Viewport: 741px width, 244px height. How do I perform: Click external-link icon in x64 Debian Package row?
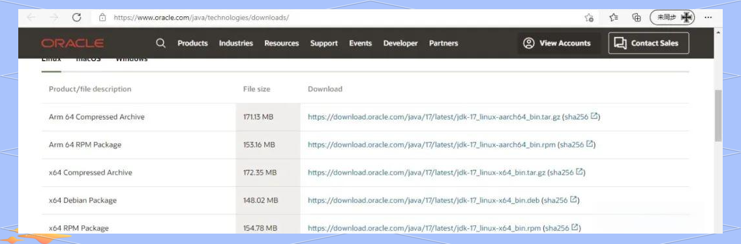click(x=574, y=199)
